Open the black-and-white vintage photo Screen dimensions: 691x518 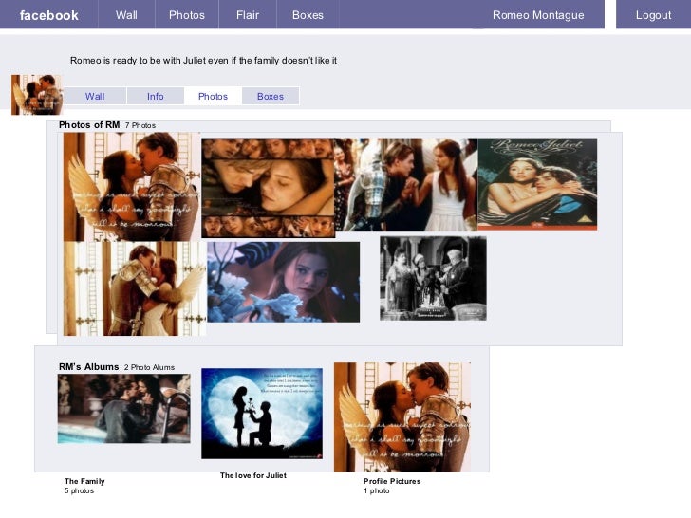433,278
